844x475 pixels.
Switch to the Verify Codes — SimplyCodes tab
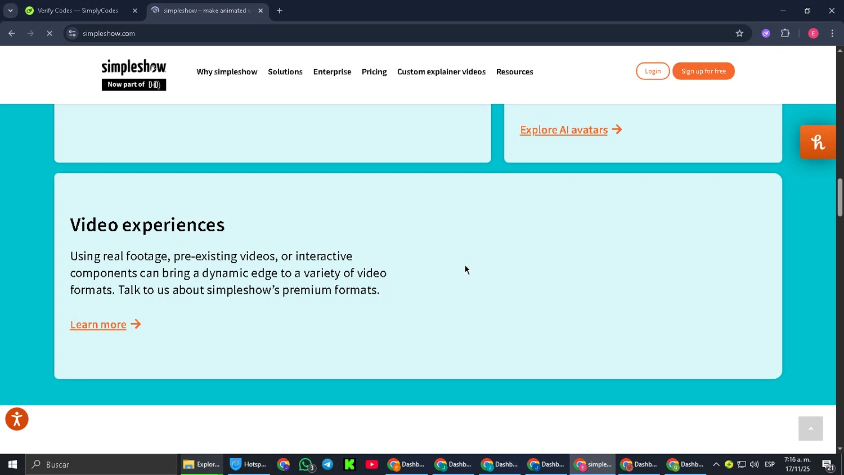click(x=78, y=11)
